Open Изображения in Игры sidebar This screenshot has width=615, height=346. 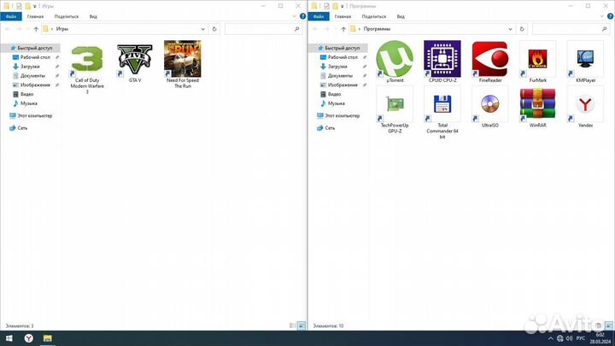tap(35, 85)
